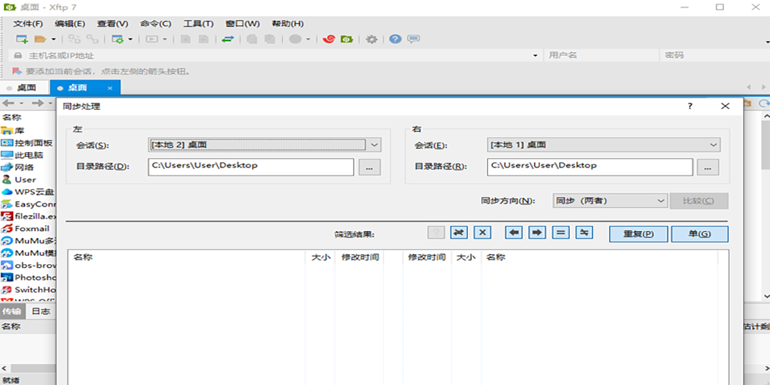The height and width of the screenshot is (385, 770).
Task: Toggle the X filter button
Action: coord(483,232)
